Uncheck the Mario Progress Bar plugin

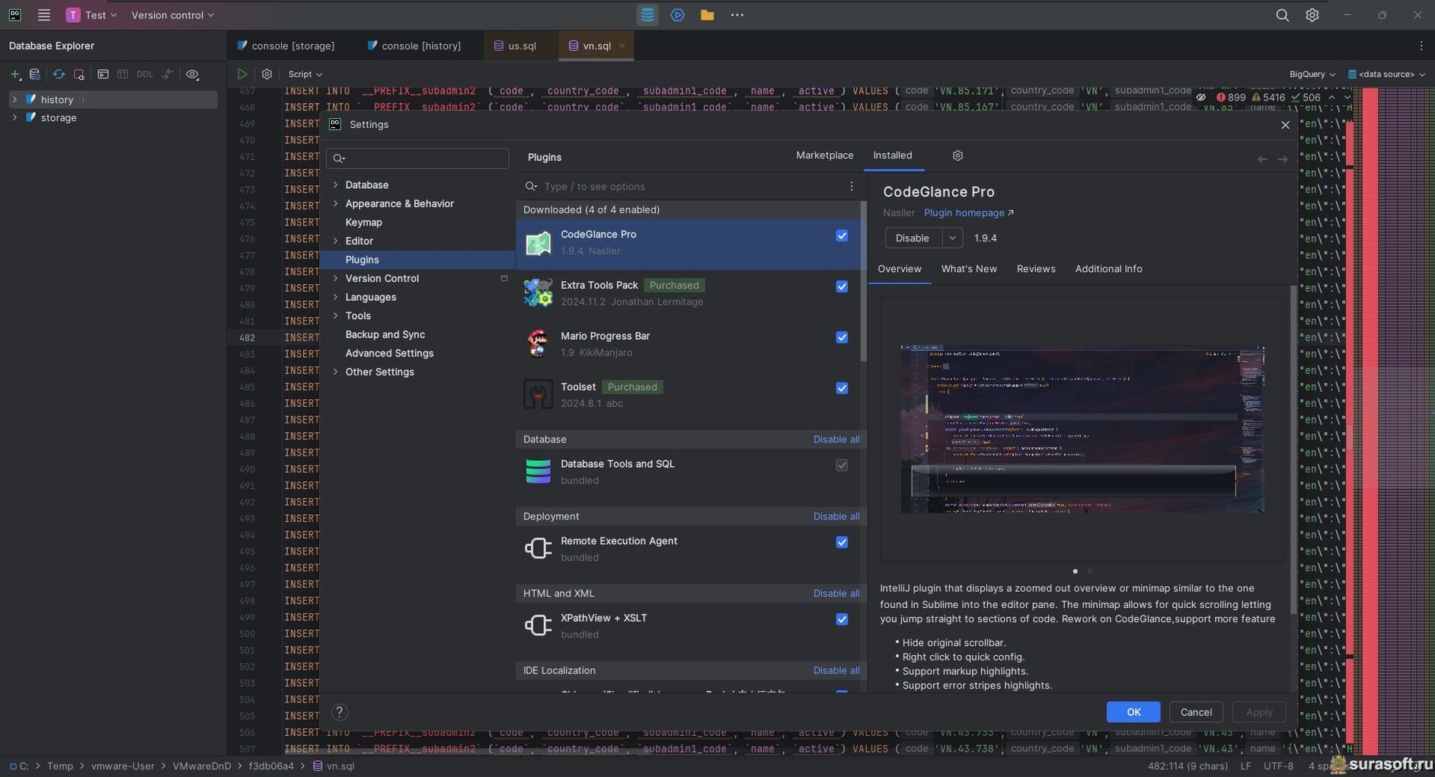tap(842, 337)
